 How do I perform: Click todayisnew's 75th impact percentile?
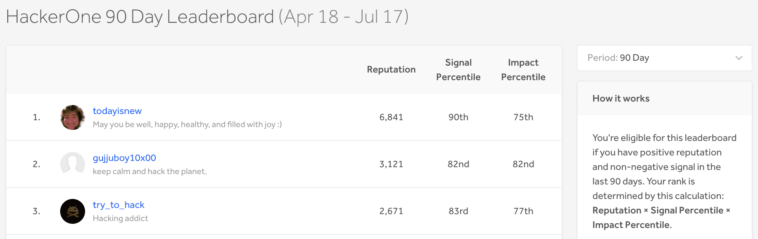click(523, 117)
